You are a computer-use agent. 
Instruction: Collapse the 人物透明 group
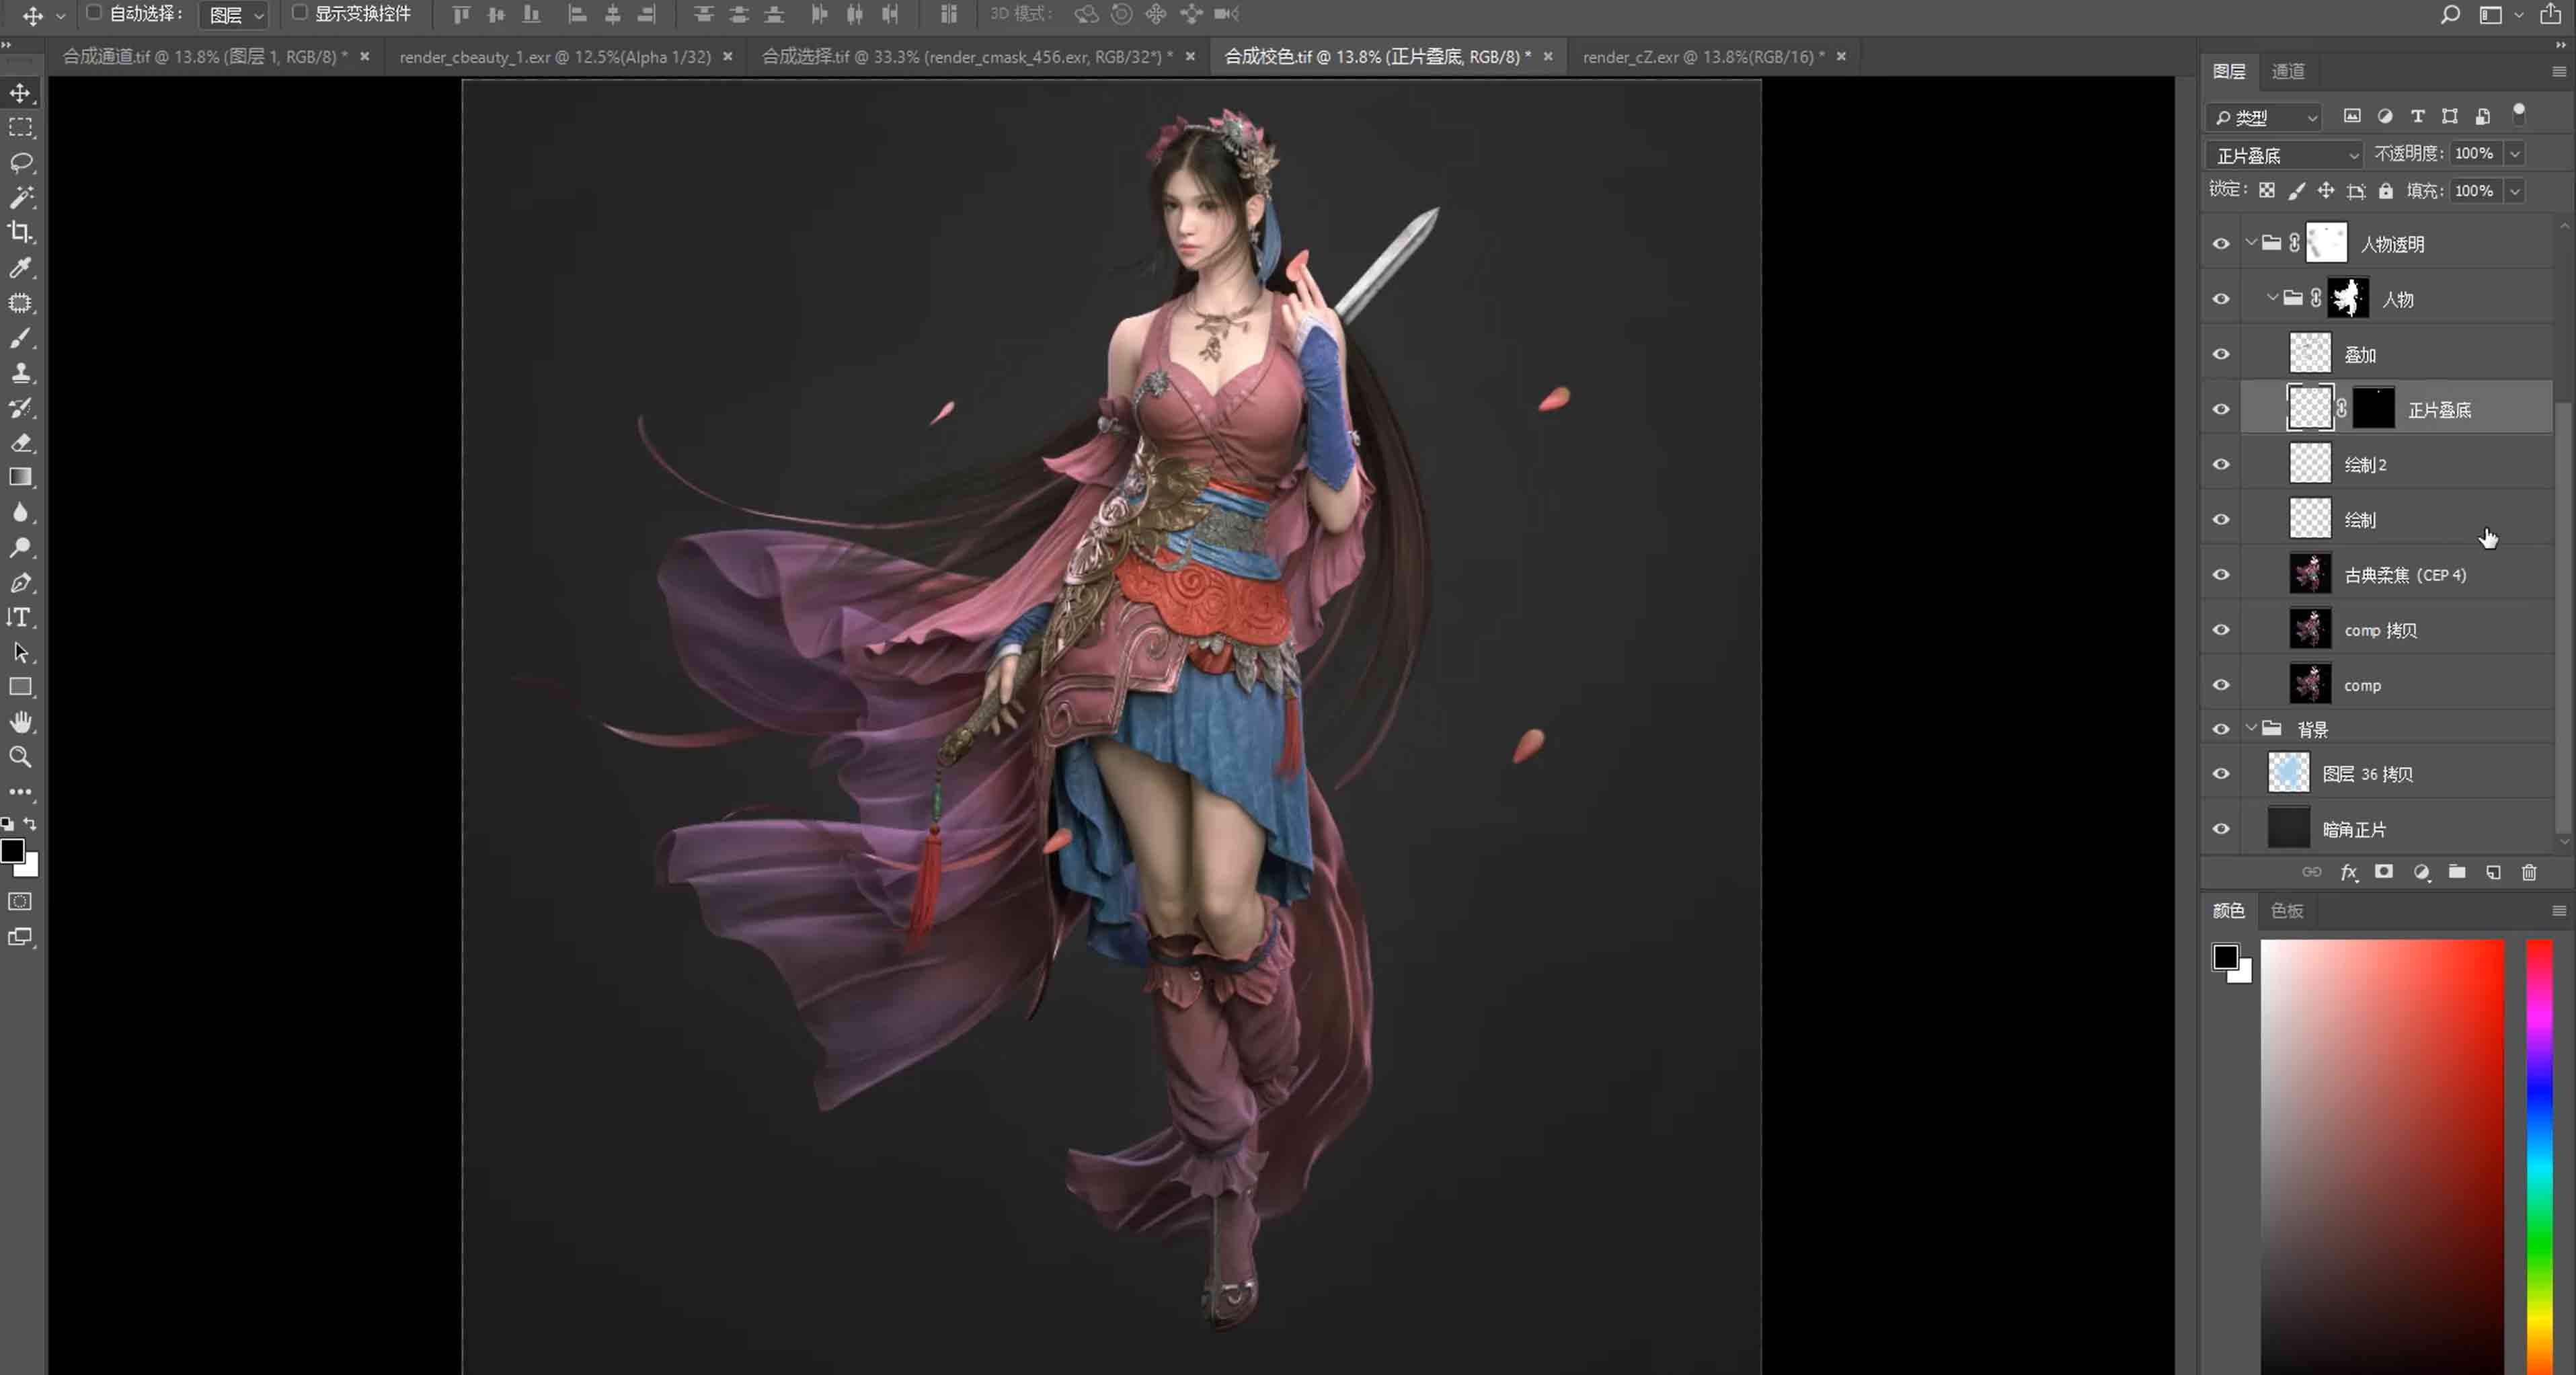[2251, 243]
